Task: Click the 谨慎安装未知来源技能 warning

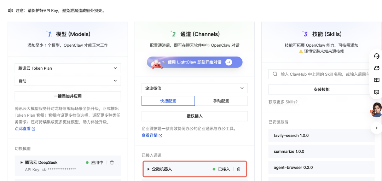Action: click(321, 51)
